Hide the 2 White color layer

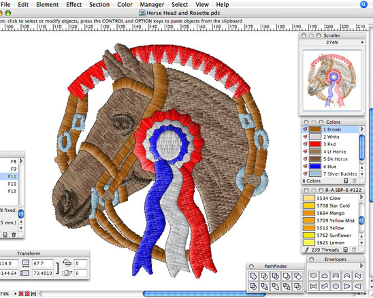[305, 137]
